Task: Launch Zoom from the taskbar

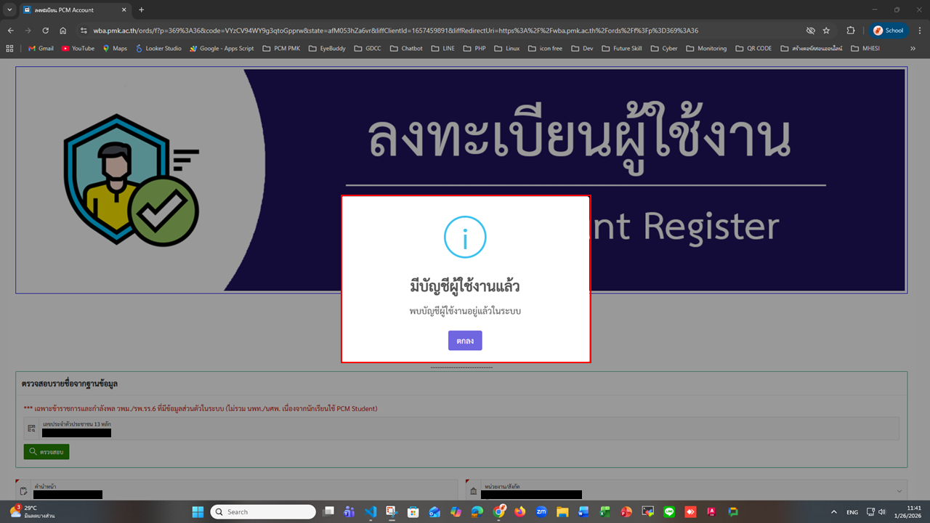Action: point(540,512)
